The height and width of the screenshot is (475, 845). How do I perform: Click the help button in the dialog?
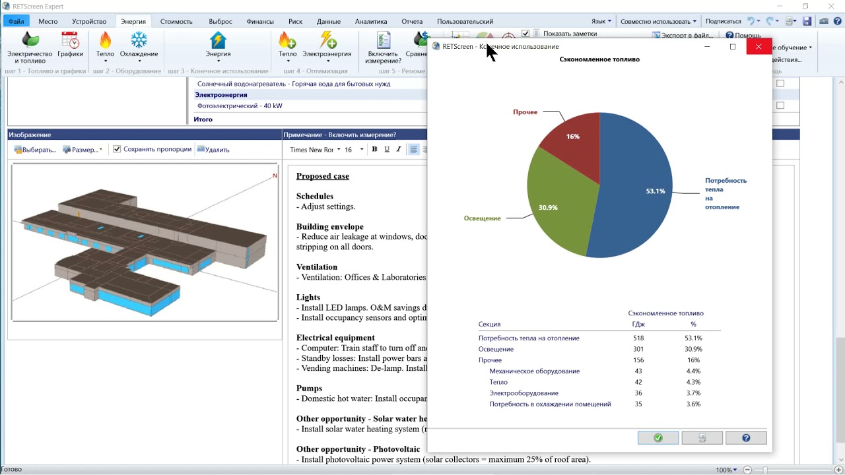click(x=746, y=438)
